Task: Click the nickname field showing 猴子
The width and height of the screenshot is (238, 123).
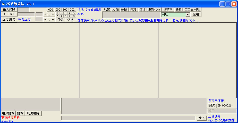Action: pos(222,111)
